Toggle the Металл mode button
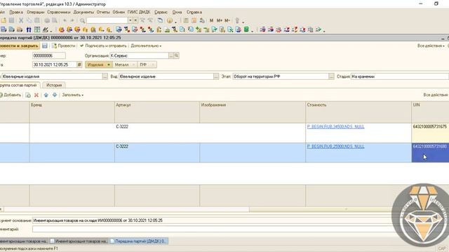Screen dimensions: 449x252 [124, 65]
